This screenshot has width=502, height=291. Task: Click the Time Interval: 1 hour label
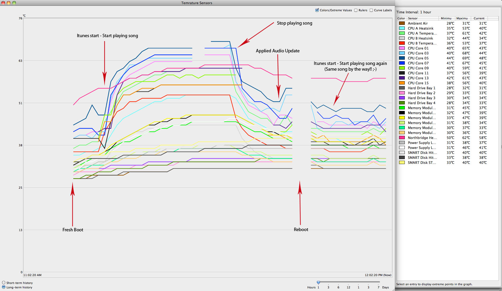[x=414, y=12]
